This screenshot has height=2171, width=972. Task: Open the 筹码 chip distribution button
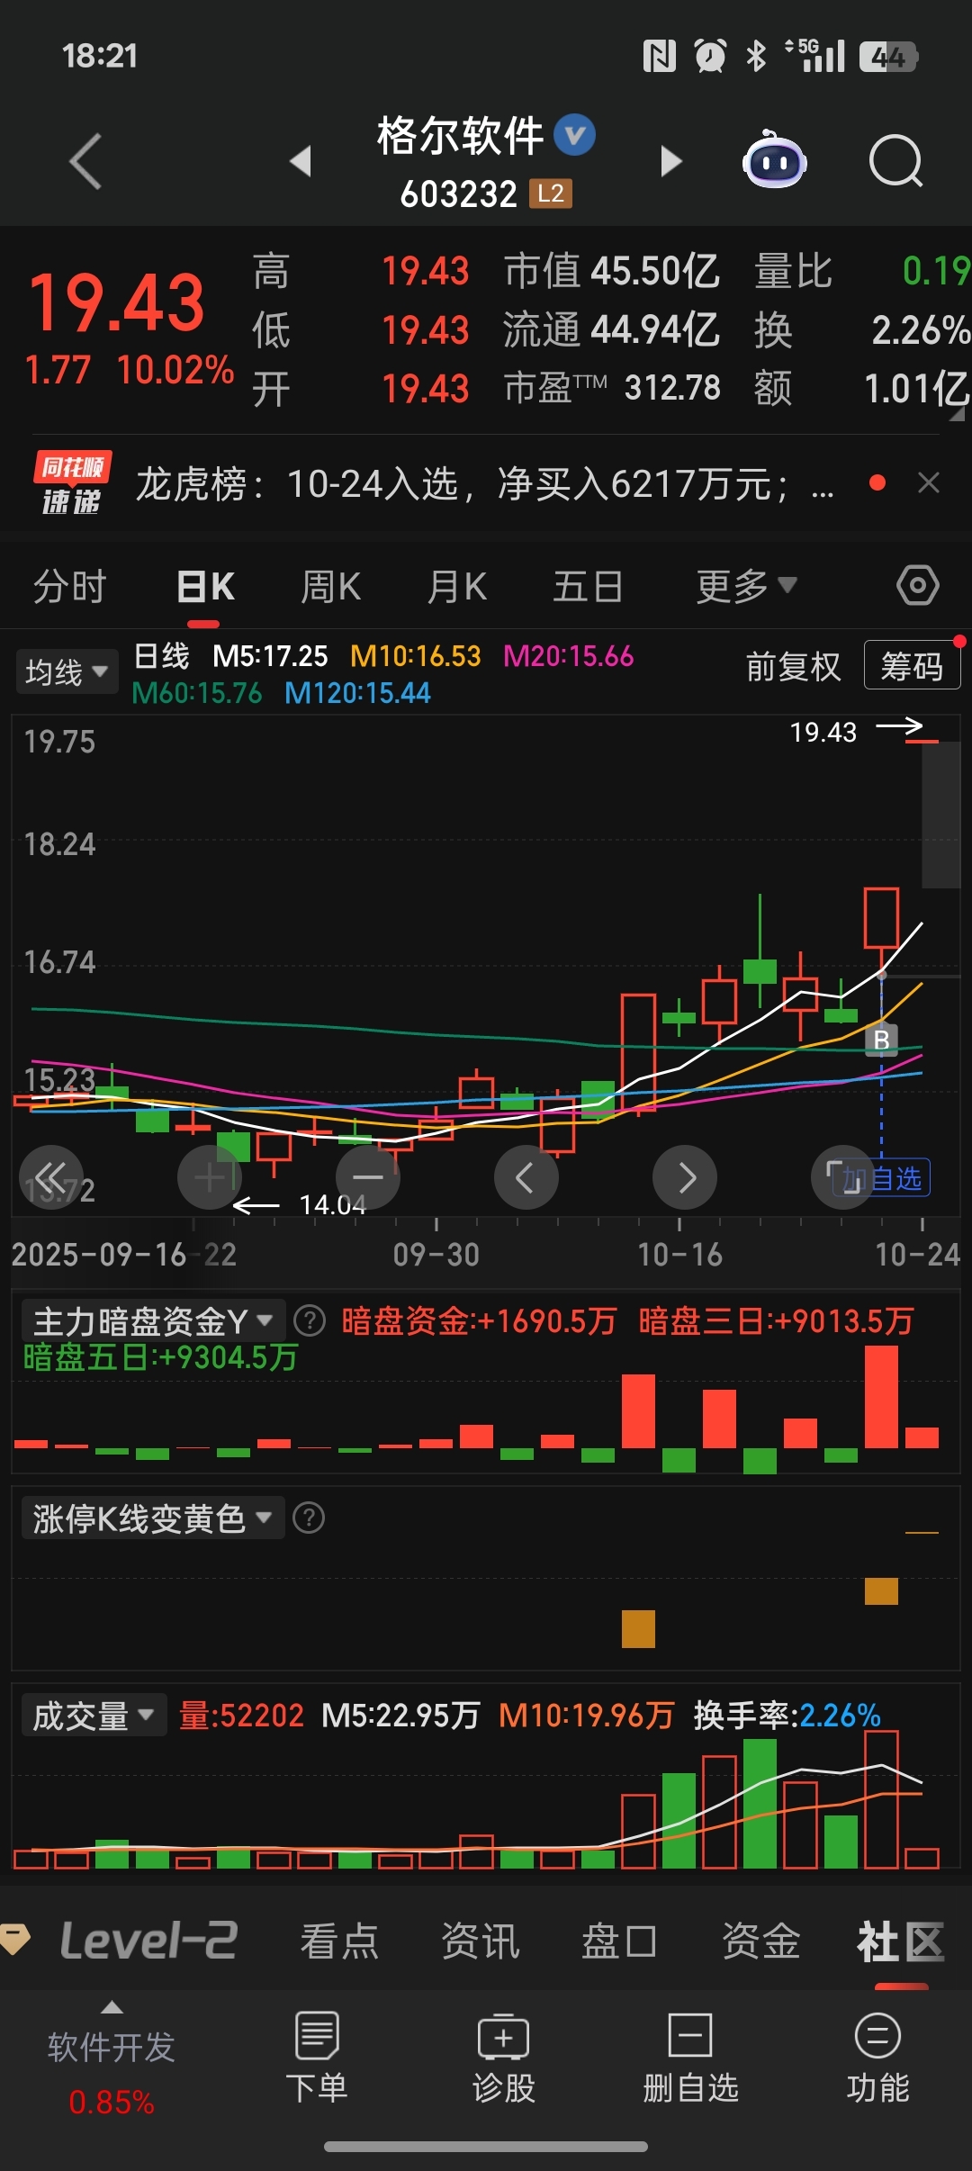pos(912,665)
